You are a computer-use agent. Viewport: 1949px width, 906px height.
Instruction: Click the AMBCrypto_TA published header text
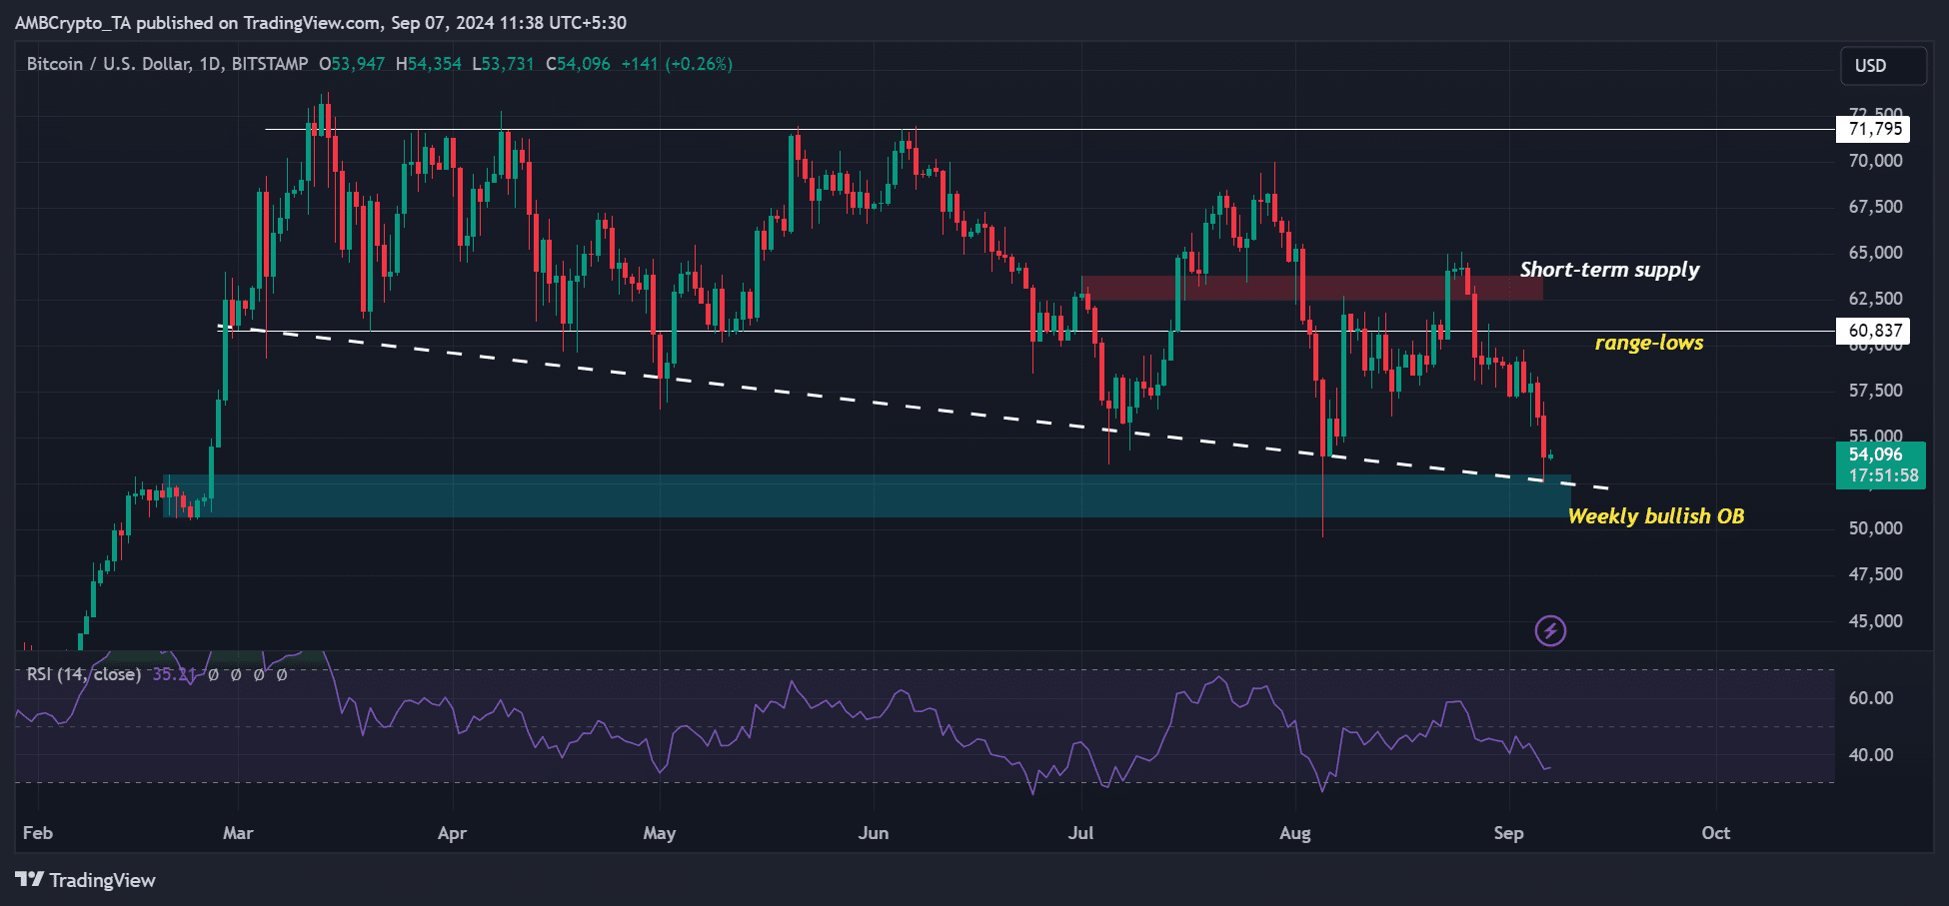[320, 23]
